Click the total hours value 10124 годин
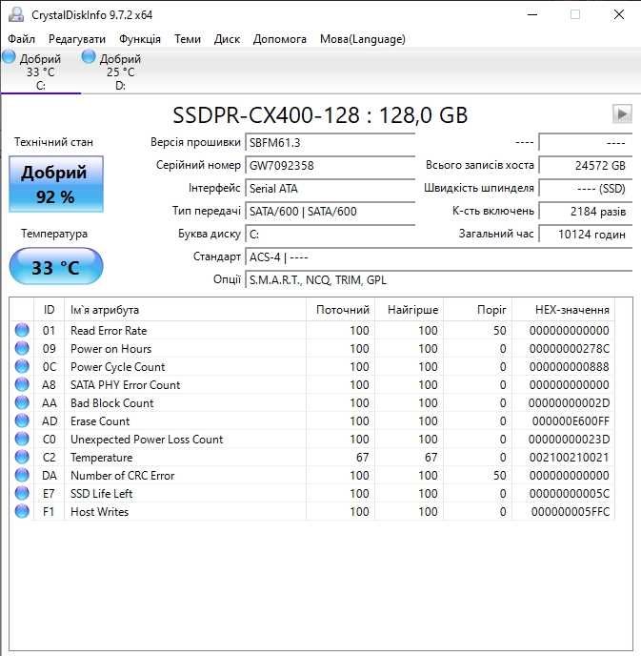Image resolution: width=641 pixels, height=656 pixels. [585, 235]
